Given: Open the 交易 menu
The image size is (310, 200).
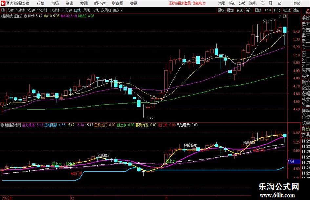Looking at the screenshot, I should (134, 3).
